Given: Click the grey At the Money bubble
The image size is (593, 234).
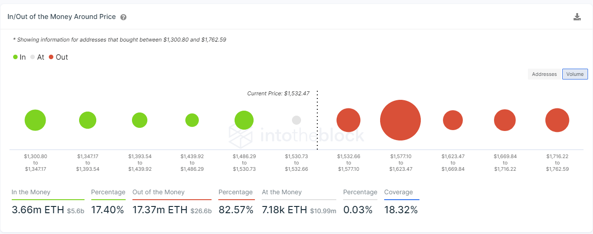Looking at the screenshot, I should [296, 120].
